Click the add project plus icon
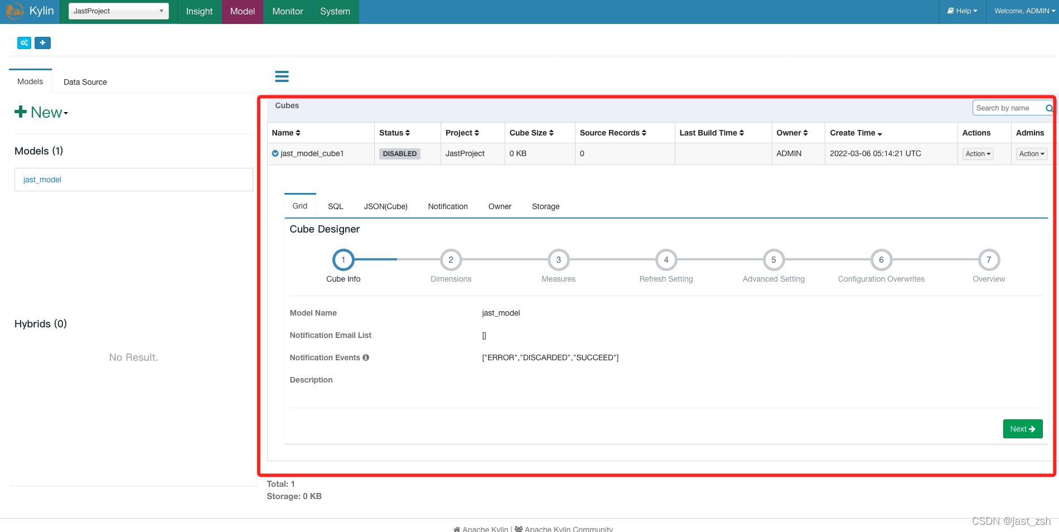This screenshot has height=532, width=1059. 42,43
